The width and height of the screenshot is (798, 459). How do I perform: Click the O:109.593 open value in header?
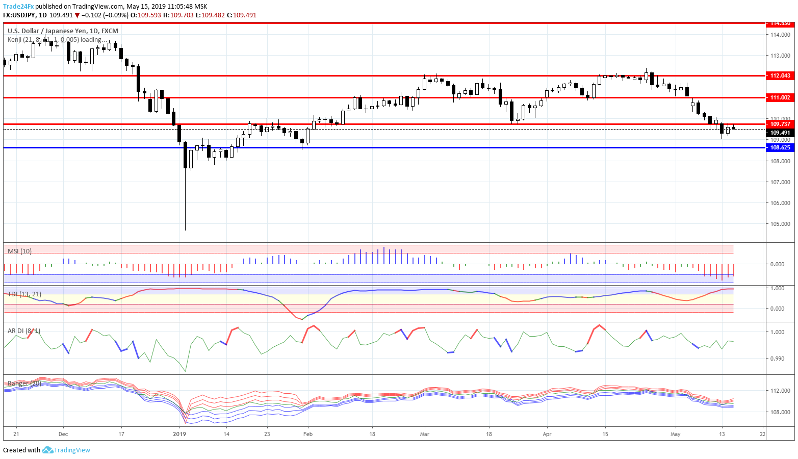pyautogui.click(x=146, y=15)
